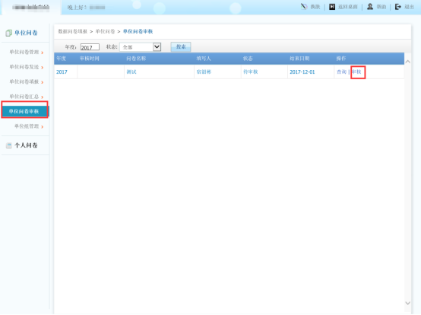Expand arrow next to 单位问卷管理
Image resolution: width=421 pixels, height=315 pixels.
pyautogui.click(x=42, y=52)
